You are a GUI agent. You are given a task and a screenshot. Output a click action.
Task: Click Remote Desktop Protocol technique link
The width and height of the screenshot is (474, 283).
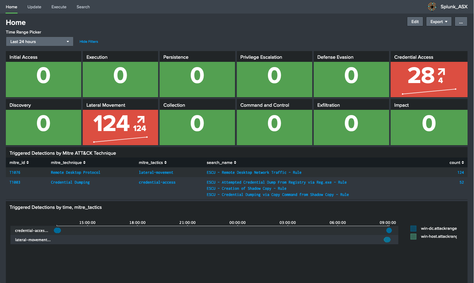pyautogui.click(x=76, y=173)
